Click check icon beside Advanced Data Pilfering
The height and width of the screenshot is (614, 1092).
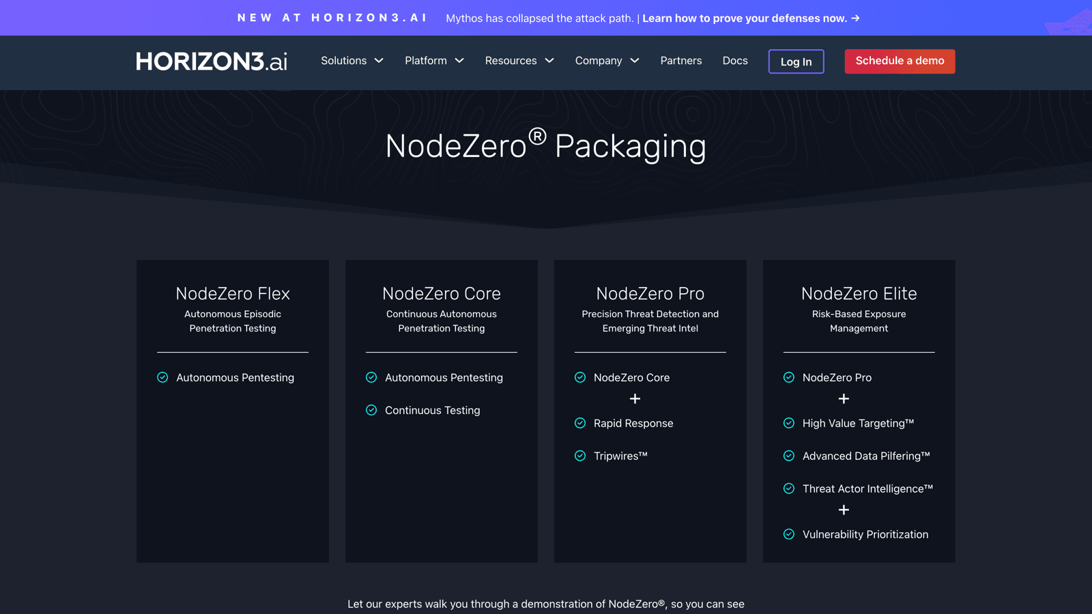(x=789, y=456)
